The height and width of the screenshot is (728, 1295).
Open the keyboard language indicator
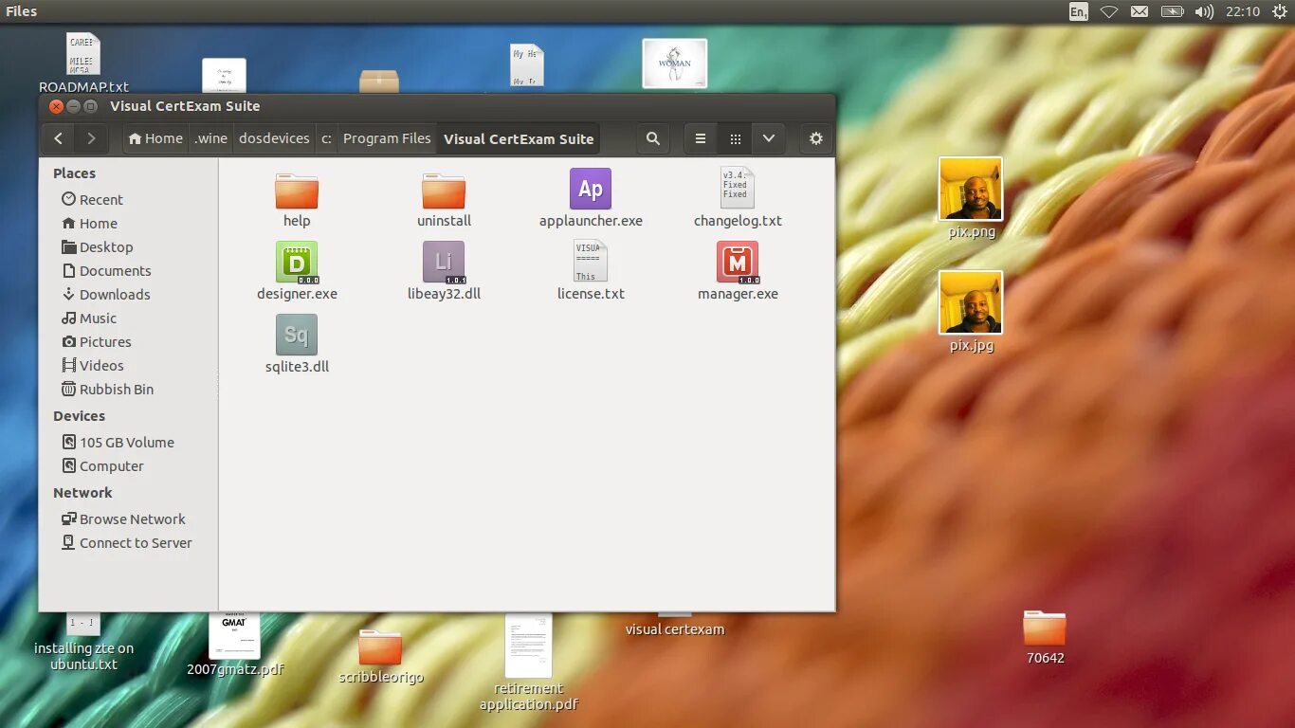click(x=1078, y=11)
